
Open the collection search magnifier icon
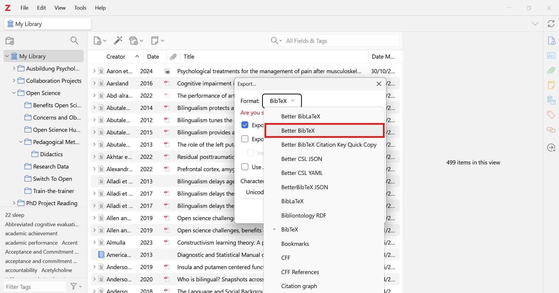pyautogui.click(x=75, y=41)
